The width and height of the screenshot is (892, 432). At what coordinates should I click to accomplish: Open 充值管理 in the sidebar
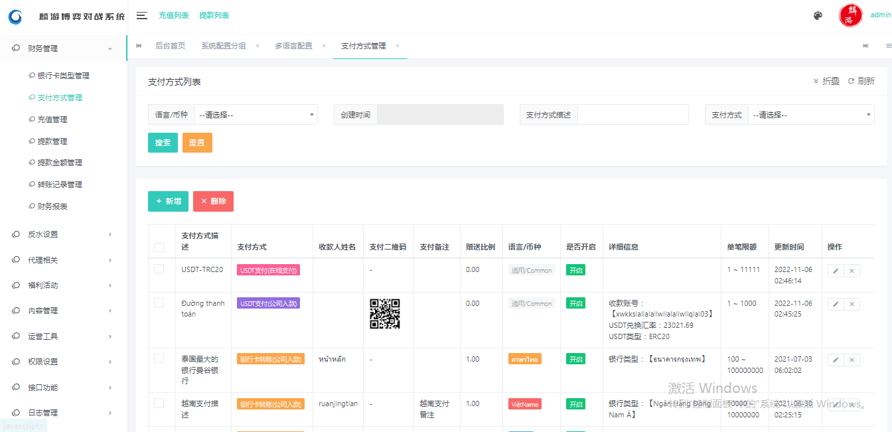pyautogui.click(x=52, y=119)
